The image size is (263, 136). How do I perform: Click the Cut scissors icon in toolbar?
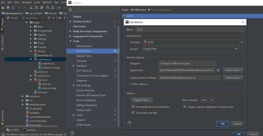tap(31, 8)
